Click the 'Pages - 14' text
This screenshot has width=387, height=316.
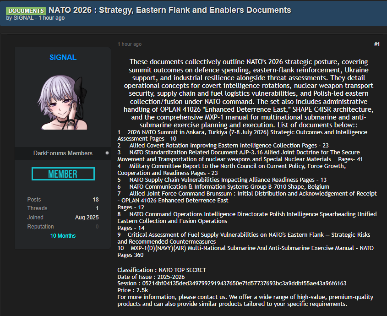[x=131, y=228]
